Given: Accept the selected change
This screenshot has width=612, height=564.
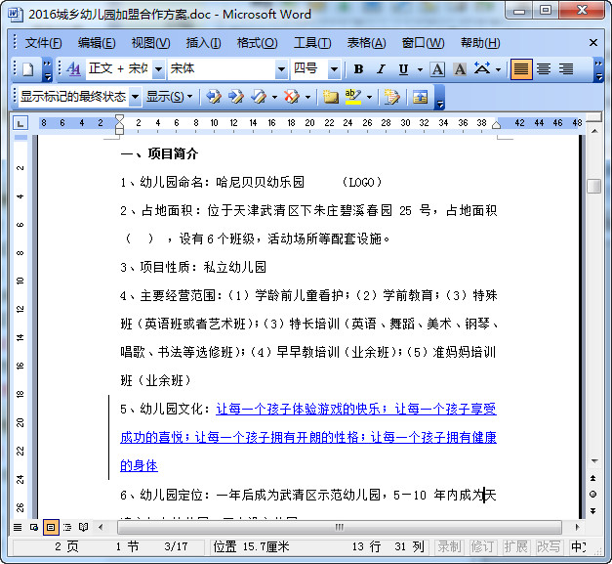Looking at the screenshot, I should pyautogui.click(x=258, y=96).
